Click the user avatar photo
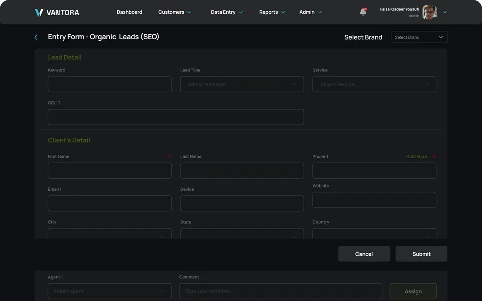Viewport: 482px width, 301px height. 429,12
